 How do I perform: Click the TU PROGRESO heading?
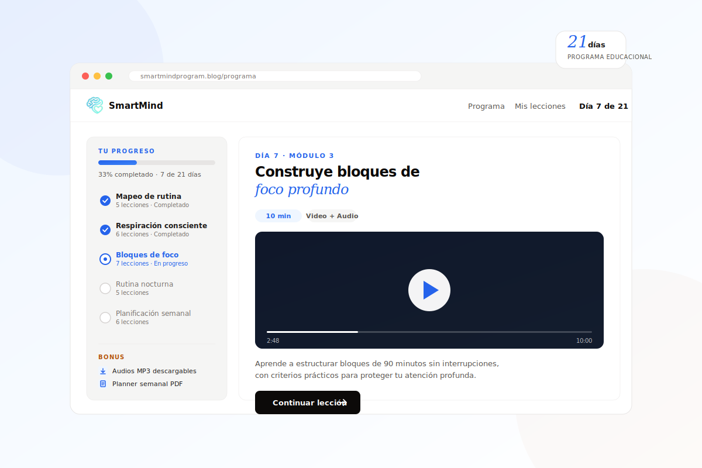click(126, 151)
